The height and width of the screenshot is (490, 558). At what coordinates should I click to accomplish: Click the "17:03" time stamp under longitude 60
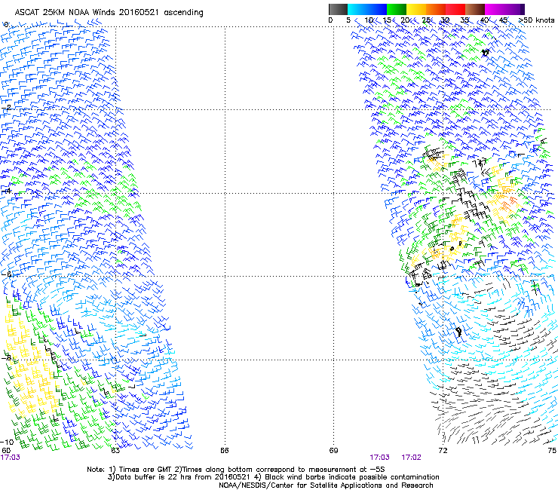(x=11, y=458)
